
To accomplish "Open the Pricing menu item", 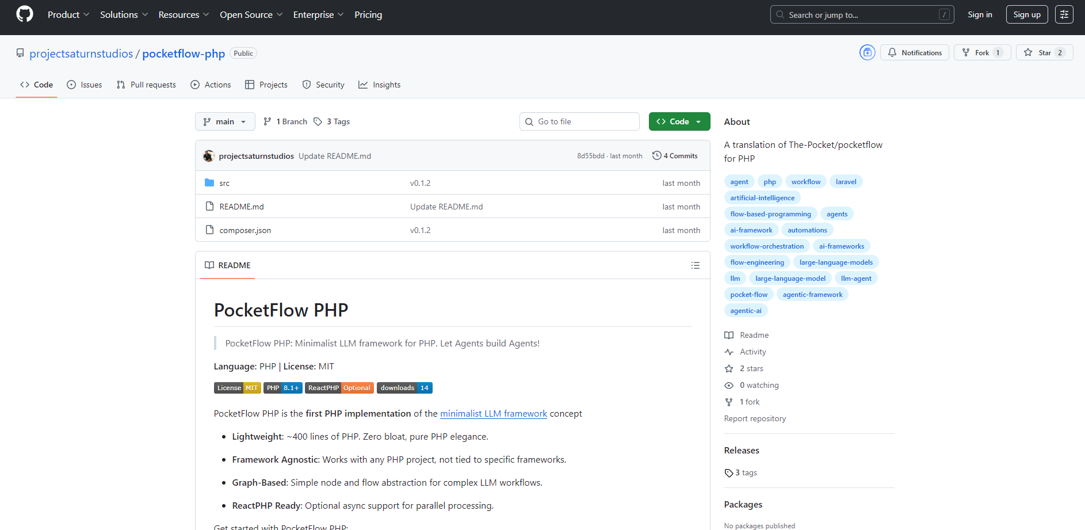I will [368, 14].
